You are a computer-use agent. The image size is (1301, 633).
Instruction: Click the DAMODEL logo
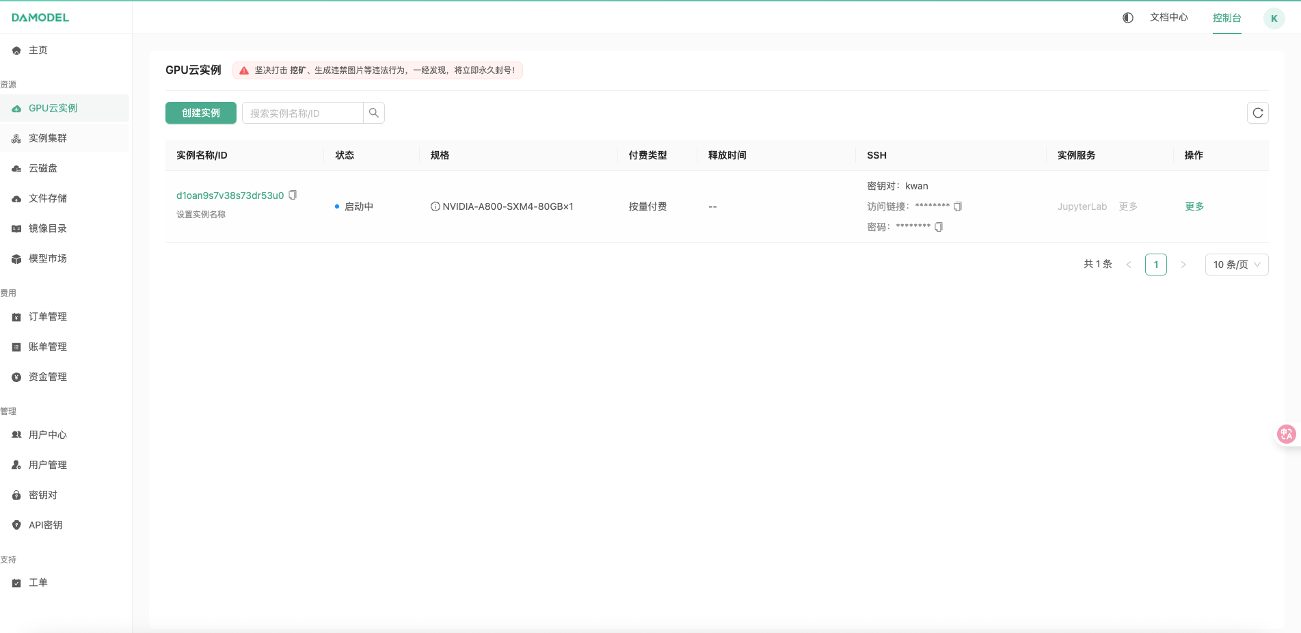(40, 17)
